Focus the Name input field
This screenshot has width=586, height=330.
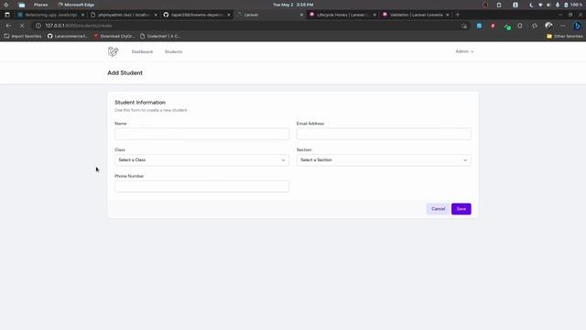point(201,134)
